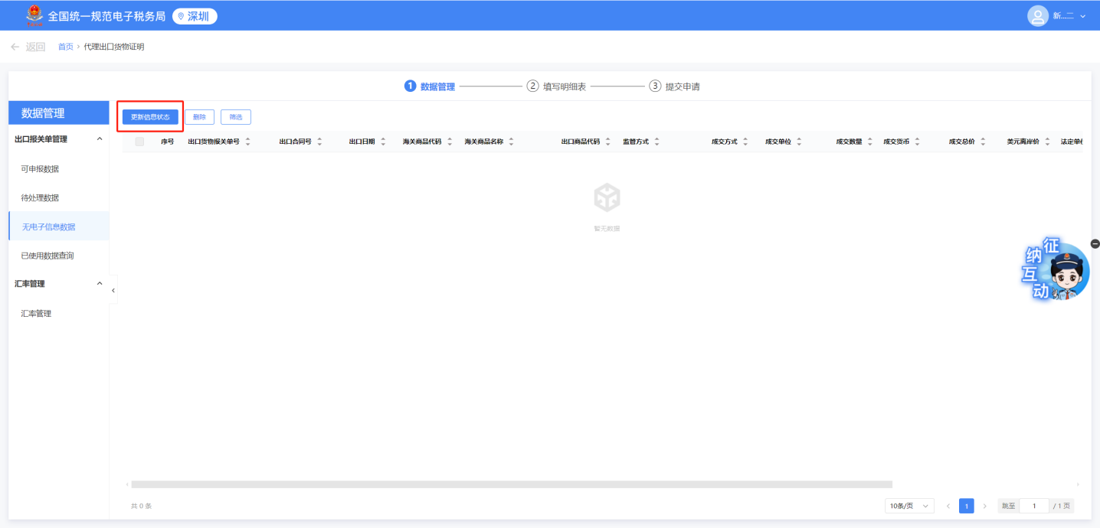Sort by 成交总价 column
The image size is (1100, 528).
[x=983, y=142]
